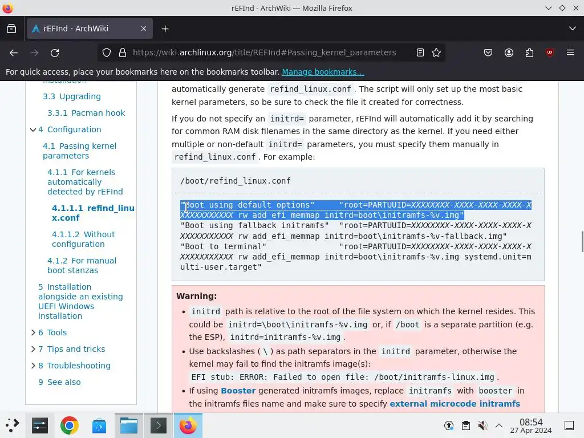Viewport: 584px width, 438px height.
Task: Go to 8 Troubleshooting section
Action: [74, 366]
